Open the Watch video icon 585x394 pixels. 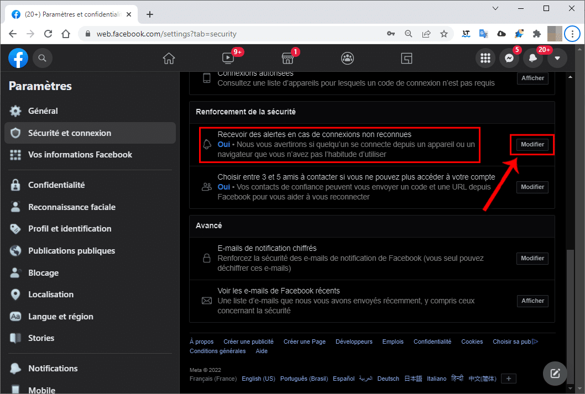(x=228, y=59)
